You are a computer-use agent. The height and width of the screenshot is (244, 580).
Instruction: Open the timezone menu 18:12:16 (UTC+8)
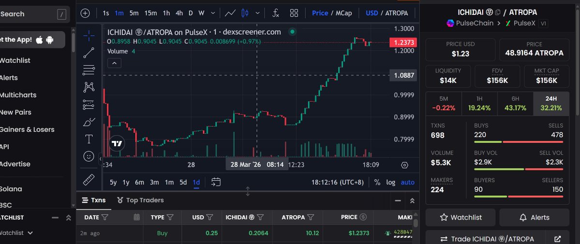(337, 182)
